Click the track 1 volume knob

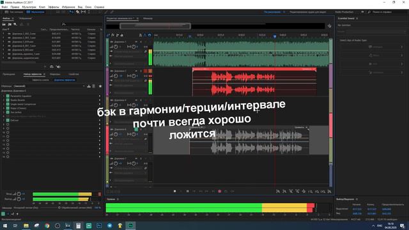point(116,47)
